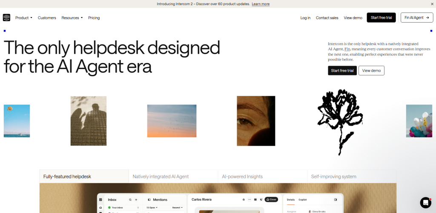Select the Fully-featured helpdesk tab
Image resolution: width=436 pixels, height=213 pixels.
(x=84, y=176)
